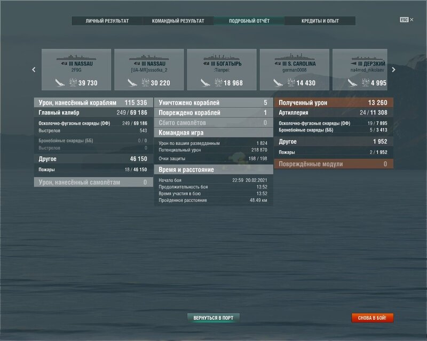Close the report with ESC X button
The image size is (427, 341).
point(407,20)
